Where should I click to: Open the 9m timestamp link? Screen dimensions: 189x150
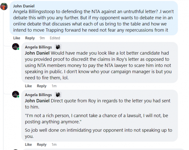[42, 38]
